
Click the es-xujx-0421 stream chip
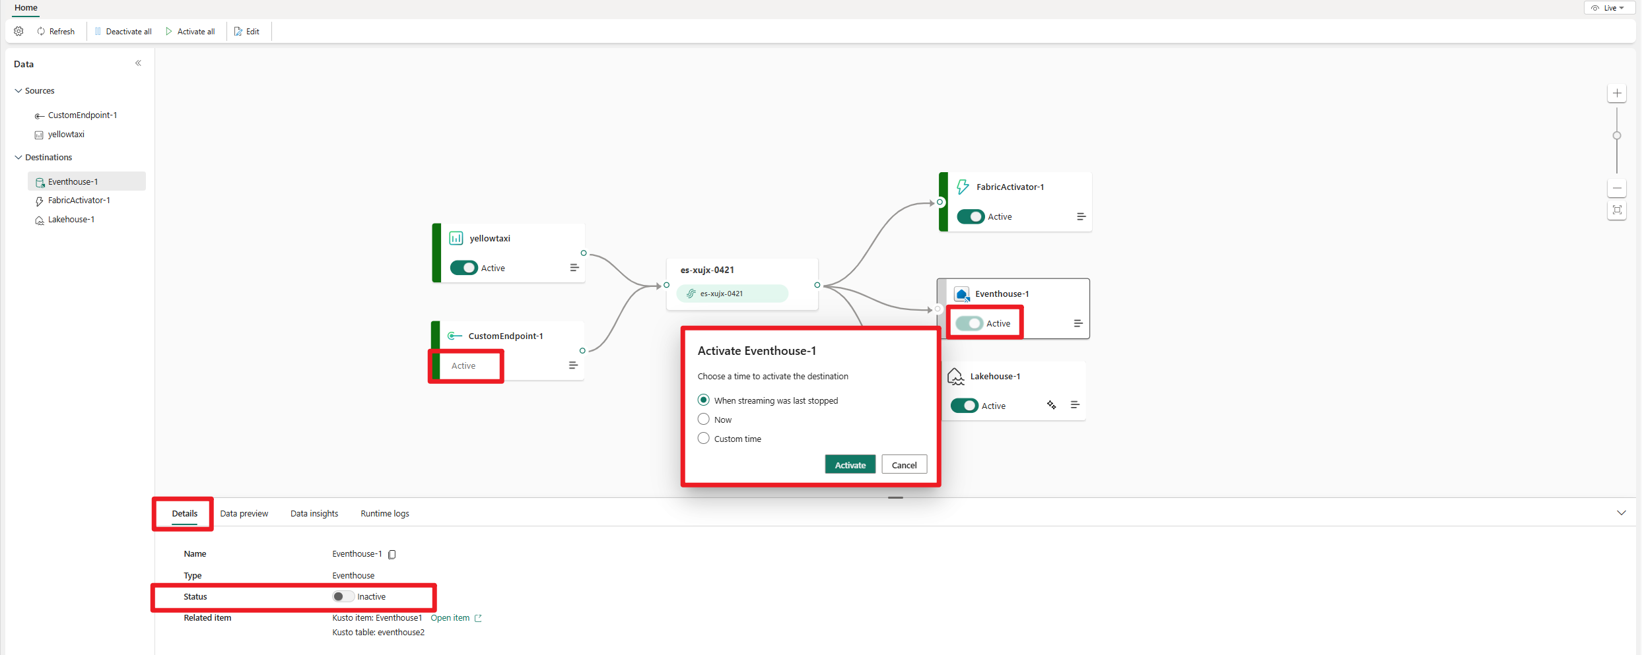click(732, 294)
